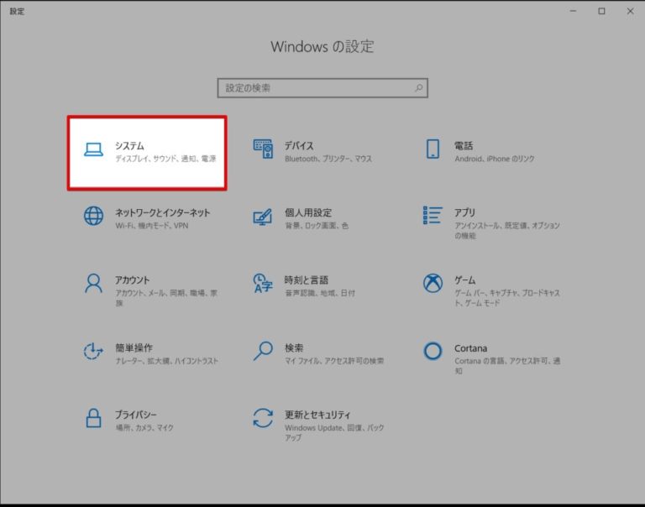Click the システム laptop icon
The height and width of the screenshot is (507, 645).
93,150
